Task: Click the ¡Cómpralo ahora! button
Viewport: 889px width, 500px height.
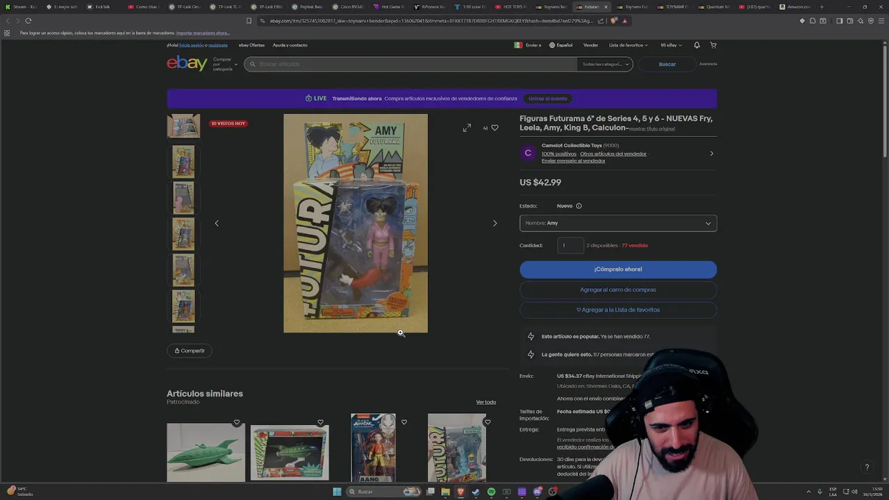Action: tap(618, 269)
